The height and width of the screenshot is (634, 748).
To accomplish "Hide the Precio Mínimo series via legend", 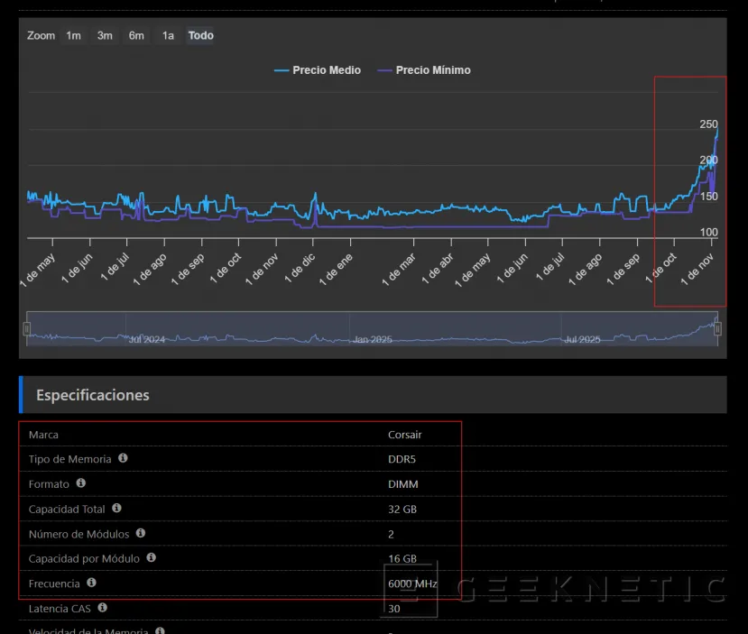I will [x=423, y=70].
